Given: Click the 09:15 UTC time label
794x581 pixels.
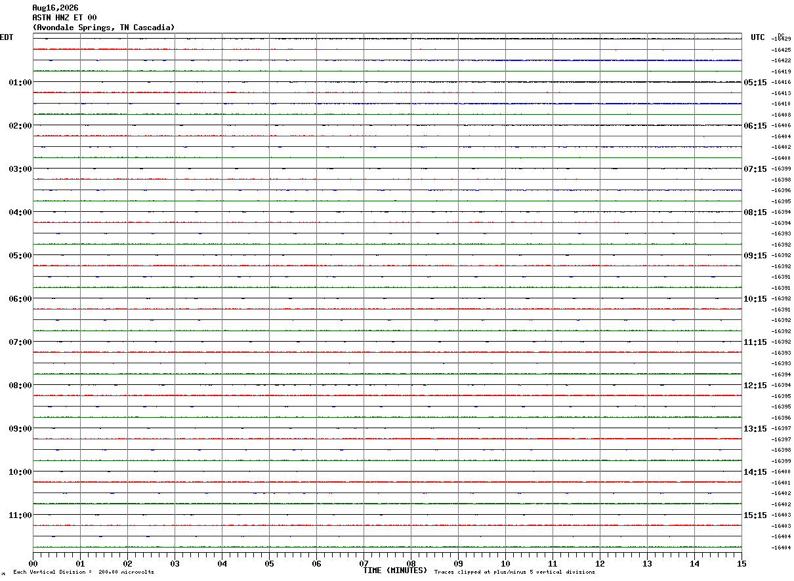Looking at the screenshot, I should 755,256.
